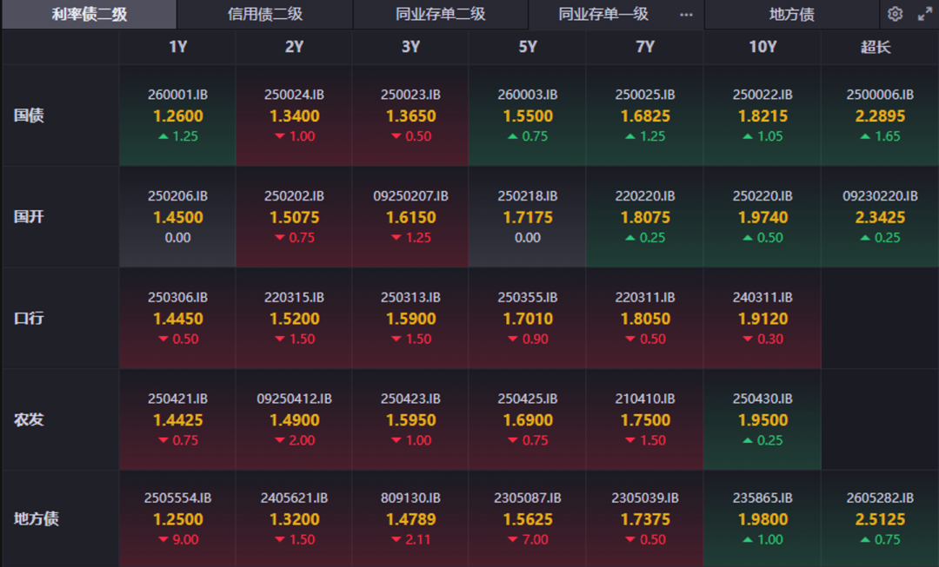Open bond 250023.IB cell
The width and height of the screenshot is (939, 567).
tap(410, 115)
